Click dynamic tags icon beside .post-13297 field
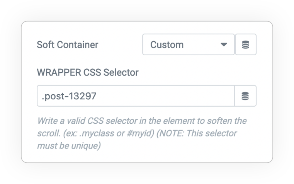The image size is (294, 184). pyautogui.click(x=245, y=96)
